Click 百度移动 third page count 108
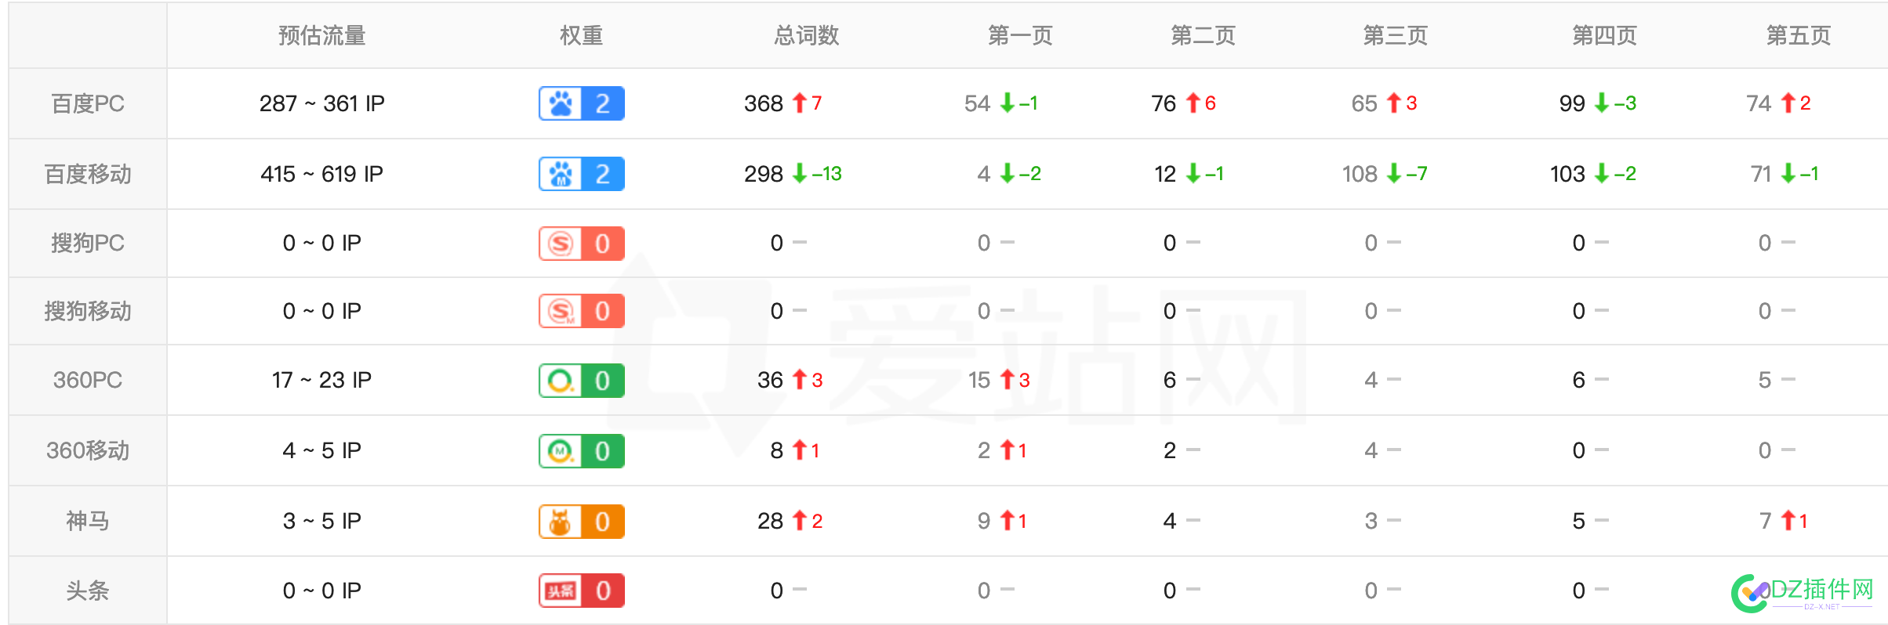Viewport: 1888px width, 625px height. pos(1360,174)
